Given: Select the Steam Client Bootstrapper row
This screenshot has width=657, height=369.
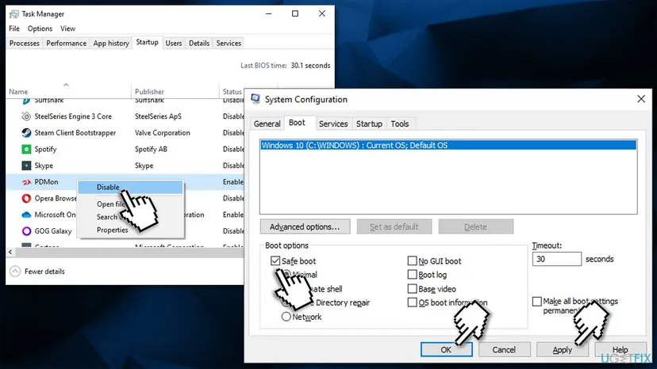Looking at the screenshot, I should coord(125,132).
